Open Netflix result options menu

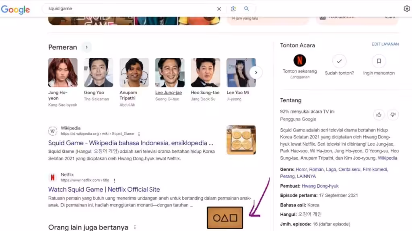click(114, 180)
